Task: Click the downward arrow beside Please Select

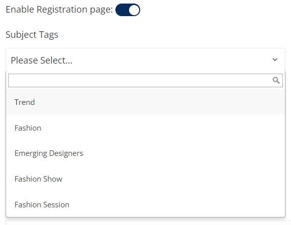Action: click(x=275, y=60)
